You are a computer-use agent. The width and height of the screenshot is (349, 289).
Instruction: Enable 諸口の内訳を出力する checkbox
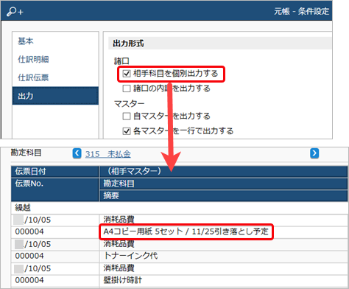[x=127, y=88]
